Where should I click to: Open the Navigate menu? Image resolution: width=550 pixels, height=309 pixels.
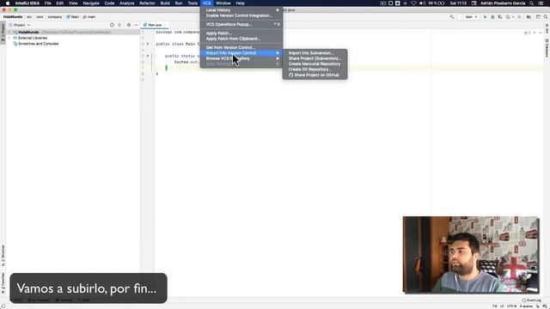91,3
